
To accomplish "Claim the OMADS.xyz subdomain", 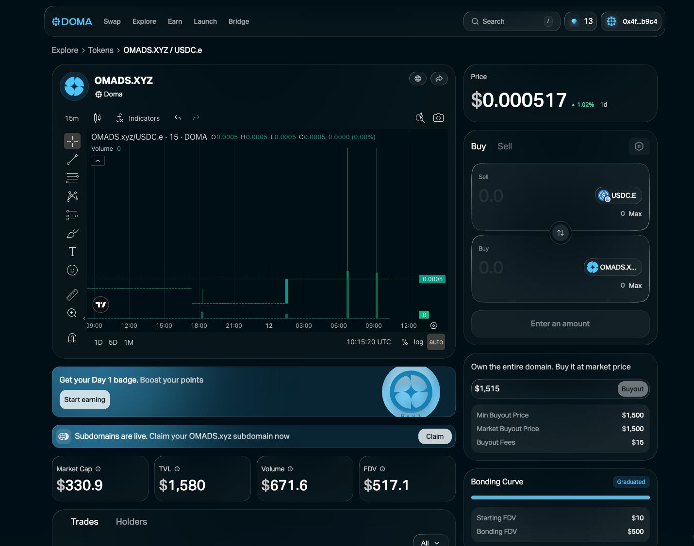I will click(435, 436).
